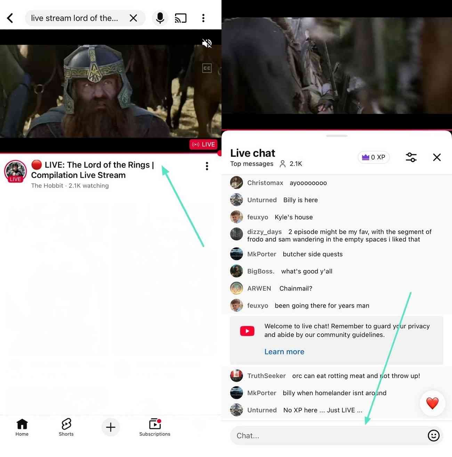Viewport: 452px width, 457px height.
Task: Tap The Hobbit channel avatar thumbnail
Action: (x=15, y=171)
